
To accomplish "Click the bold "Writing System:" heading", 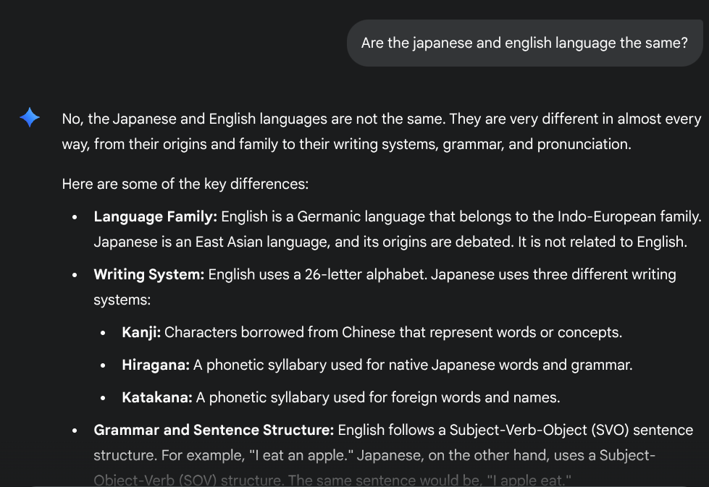I will pyautogui.click(x=149, y=274).
